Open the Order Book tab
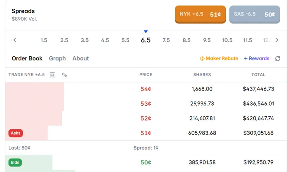 pos(27,58)
